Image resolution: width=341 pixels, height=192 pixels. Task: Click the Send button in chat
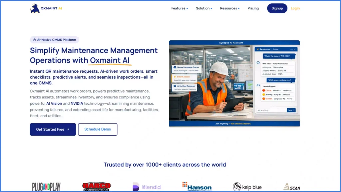[291, 110]
